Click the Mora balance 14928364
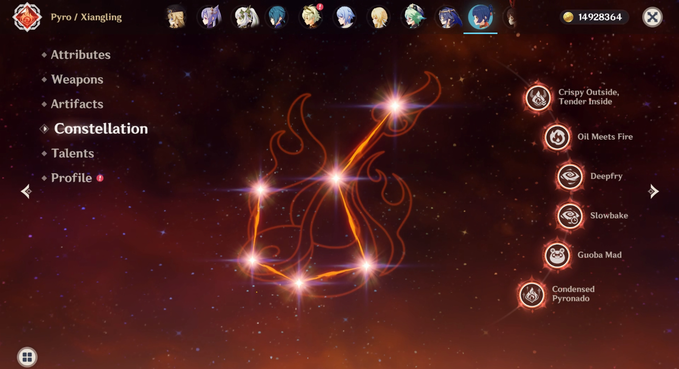This screenshot has height=369, width=679. pyautogui.click(x=600, y=17)
